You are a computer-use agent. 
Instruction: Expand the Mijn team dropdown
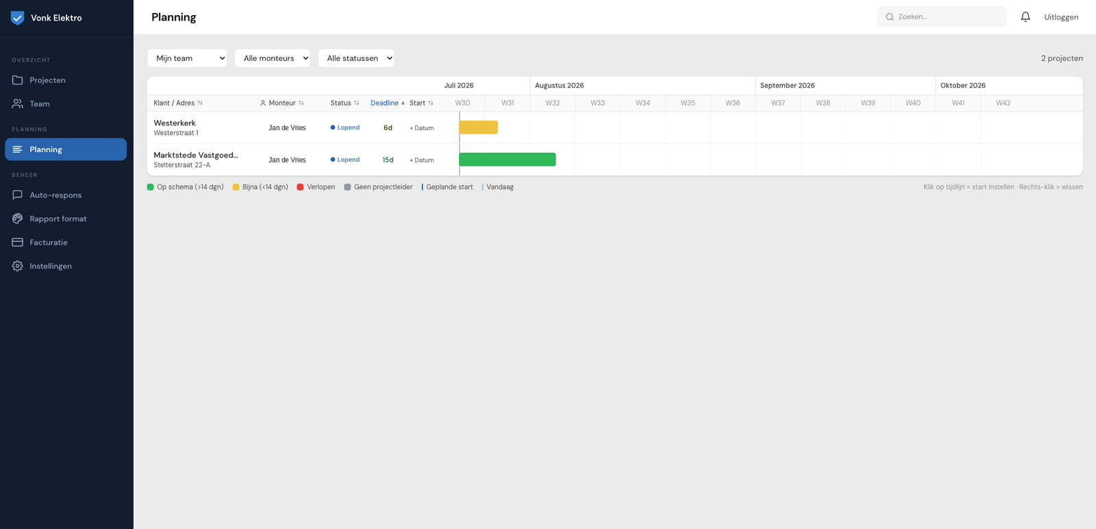point(187,58)
